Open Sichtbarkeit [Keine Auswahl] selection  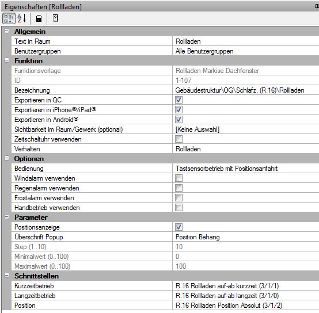coord(246,129)
